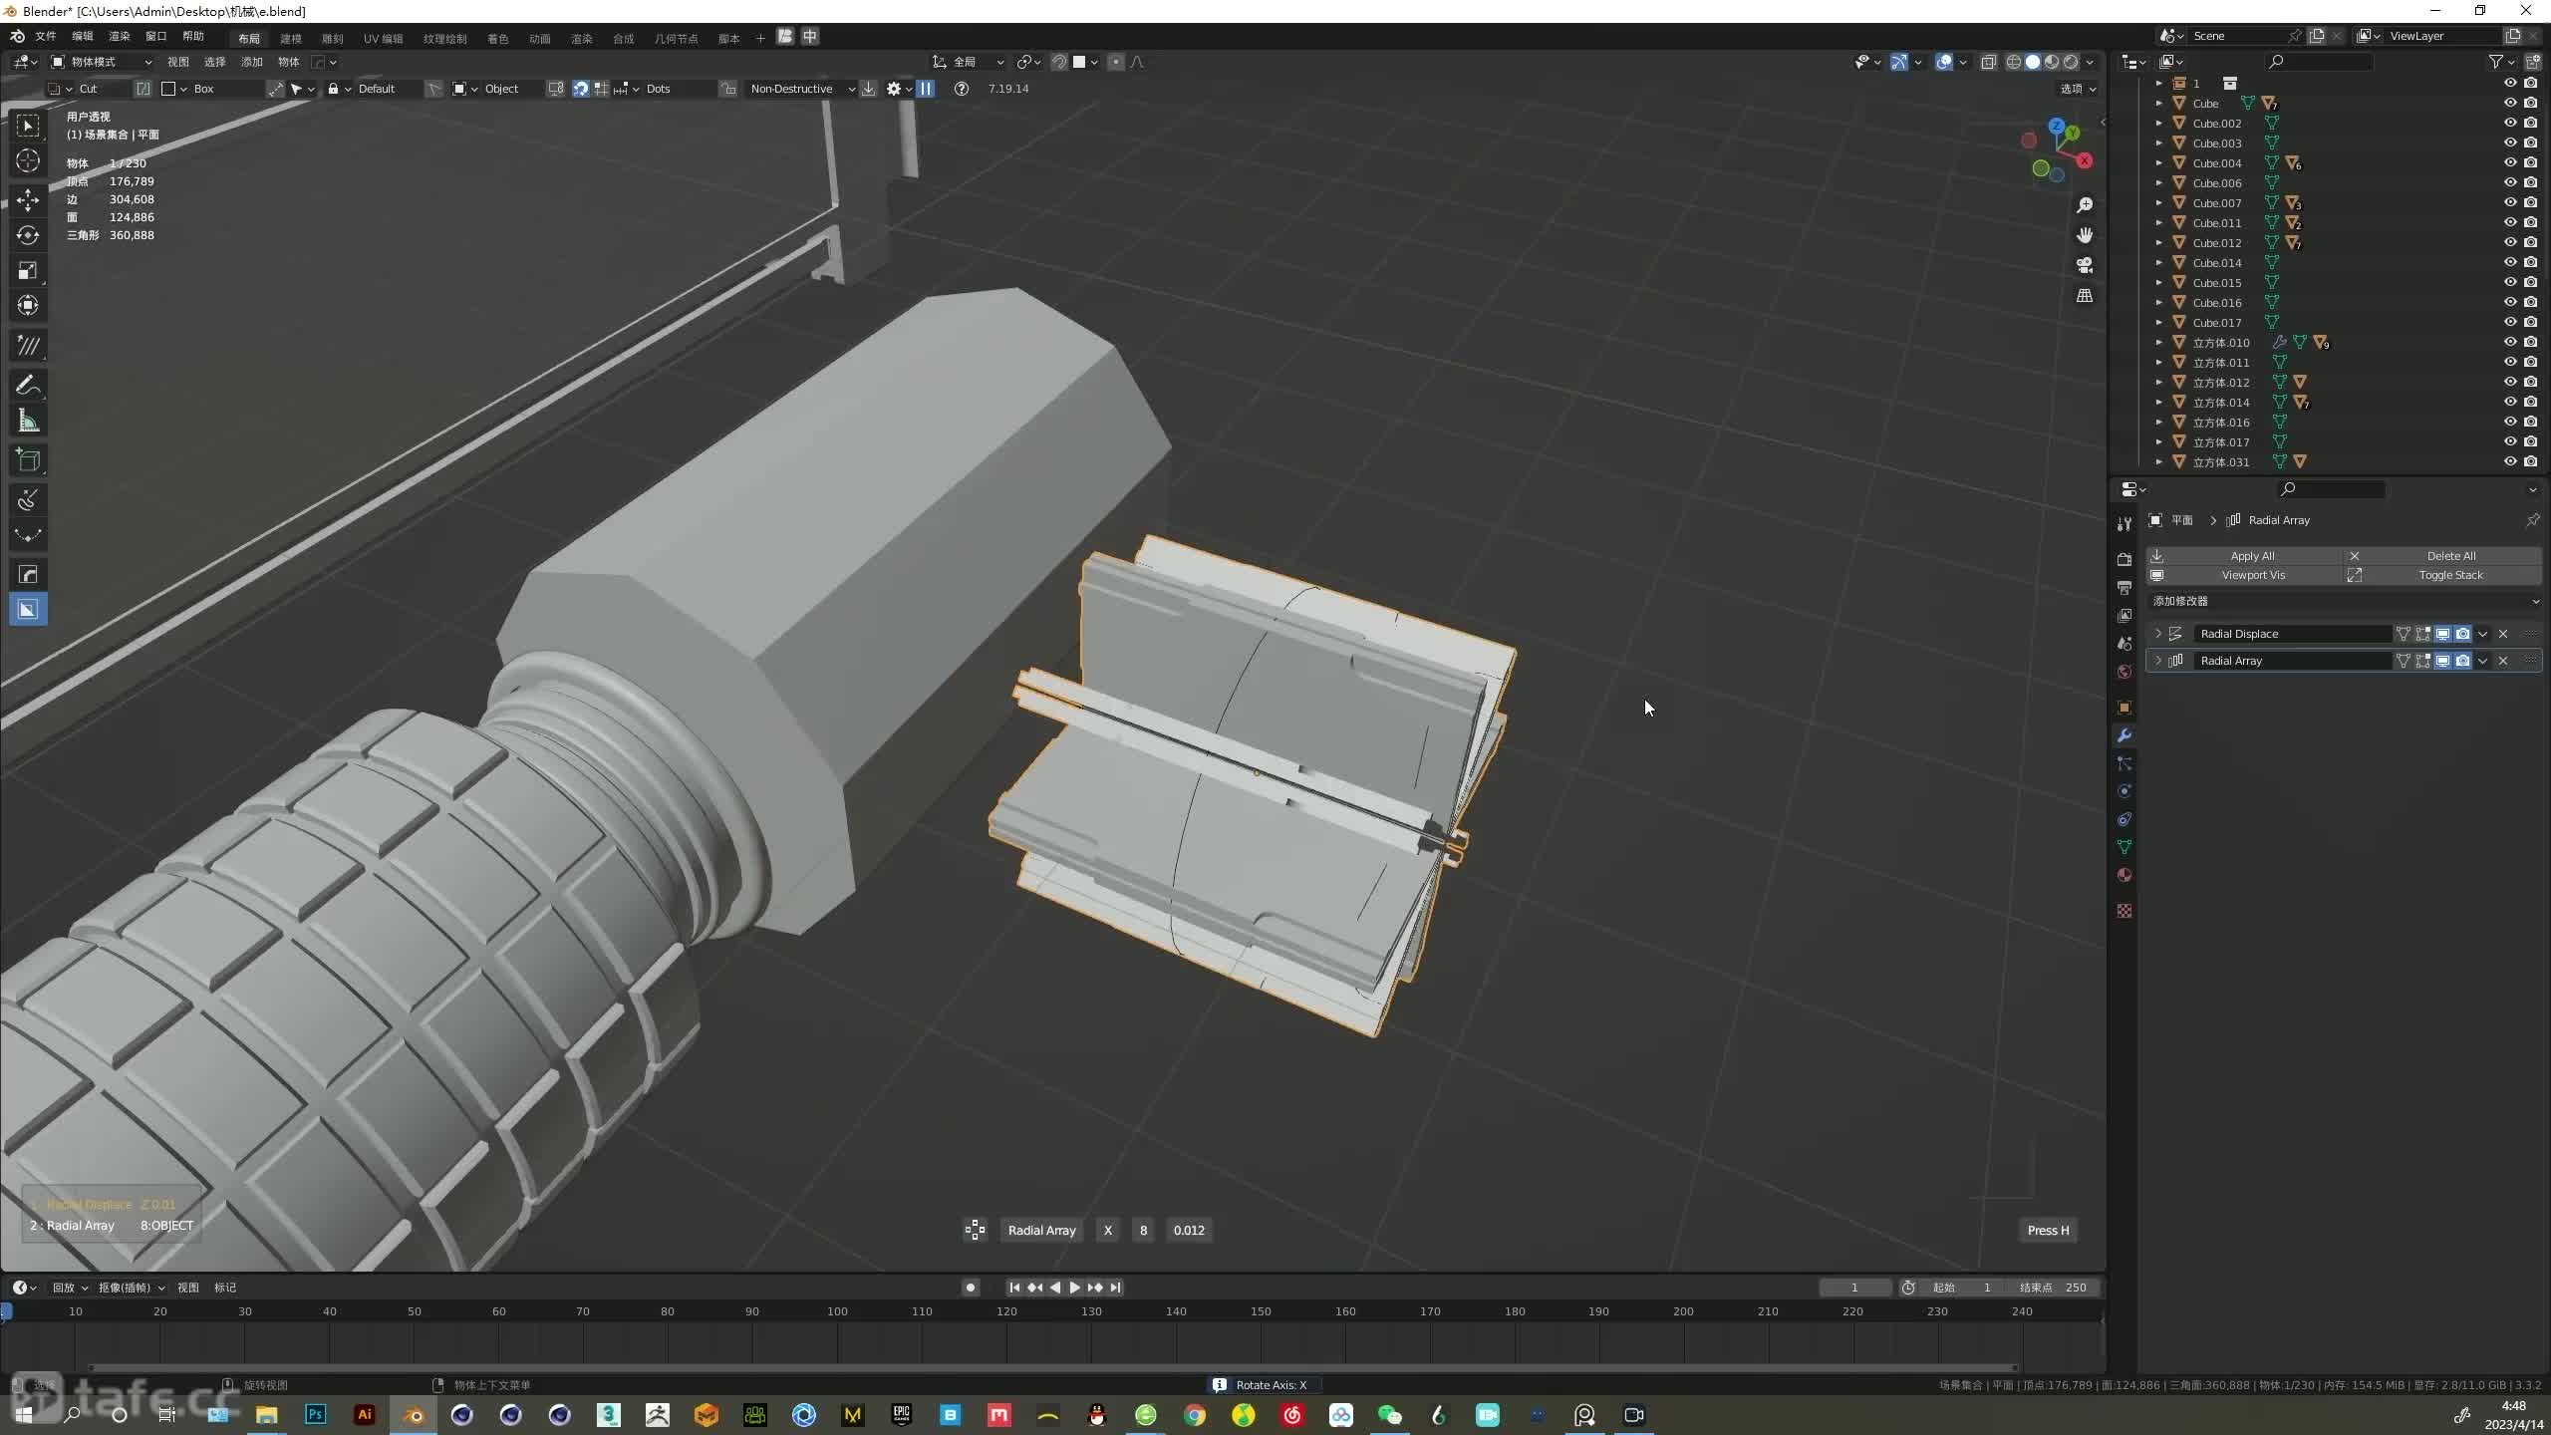Expand Radial Displace modifier panel

(2158, 634)
